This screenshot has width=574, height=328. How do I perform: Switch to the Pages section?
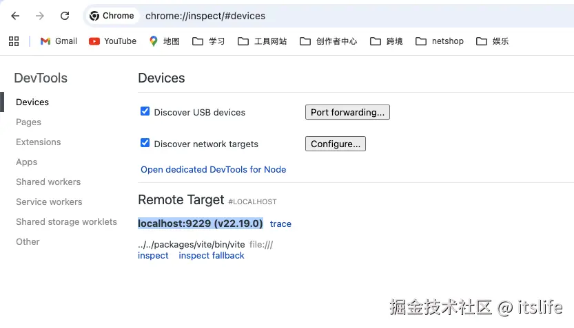tap(29, 122)
